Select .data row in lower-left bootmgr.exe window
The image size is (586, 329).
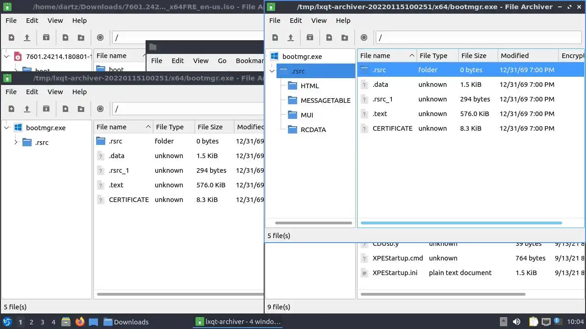point(179,156)
